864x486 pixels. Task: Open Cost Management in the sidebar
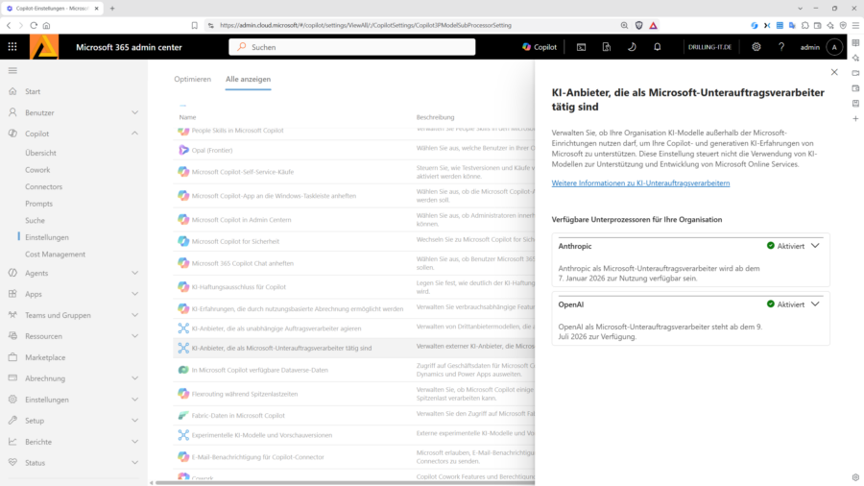click(55, 254)
